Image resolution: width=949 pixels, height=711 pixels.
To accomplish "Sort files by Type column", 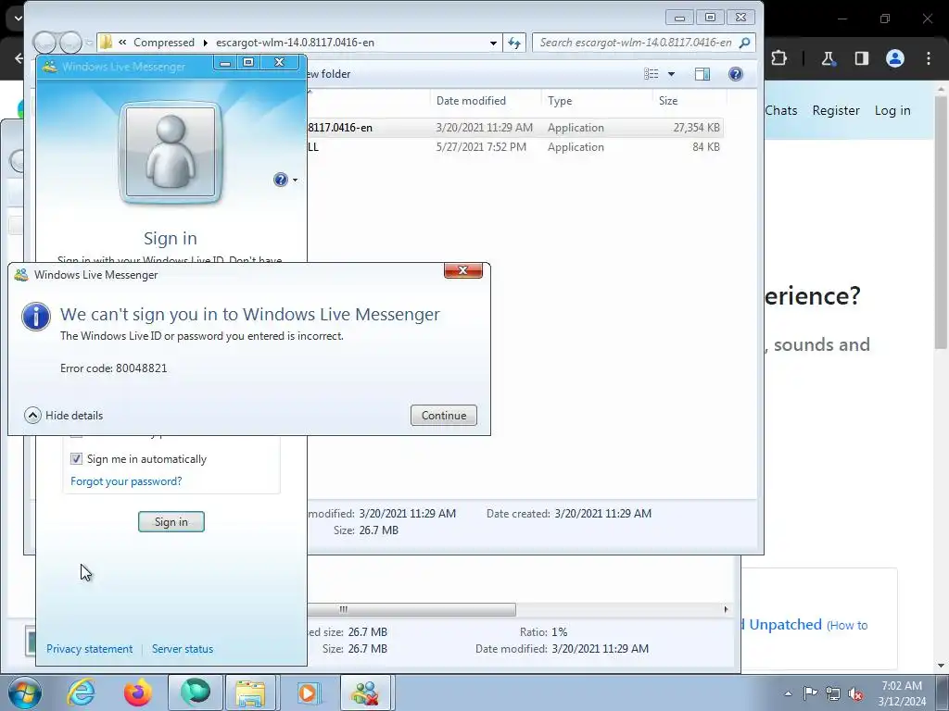I will 597,101.
